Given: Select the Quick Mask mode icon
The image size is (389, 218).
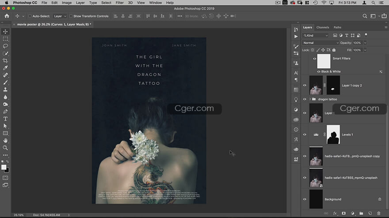Looking at the screenshot, I should pyautogui.click(x=5, y=178).
